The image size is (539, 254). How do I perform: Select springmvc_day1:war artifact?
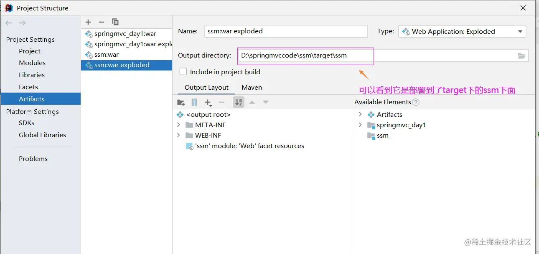tap(127, 34)
